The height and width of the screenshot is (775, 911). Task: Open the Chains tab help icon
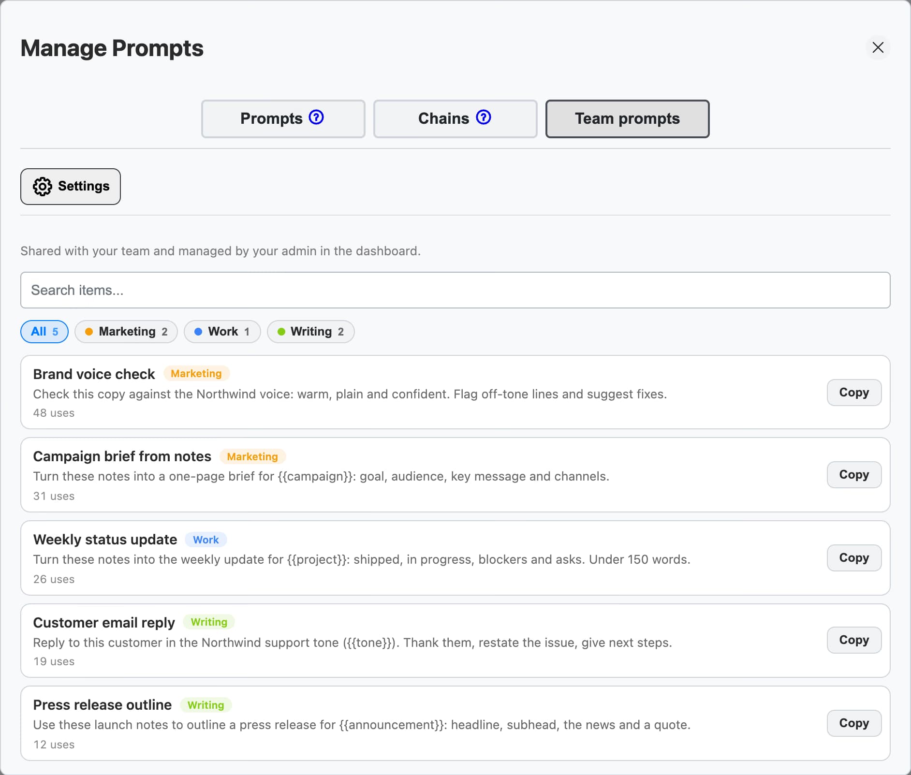pyautogui.click(x=484, y=117)
